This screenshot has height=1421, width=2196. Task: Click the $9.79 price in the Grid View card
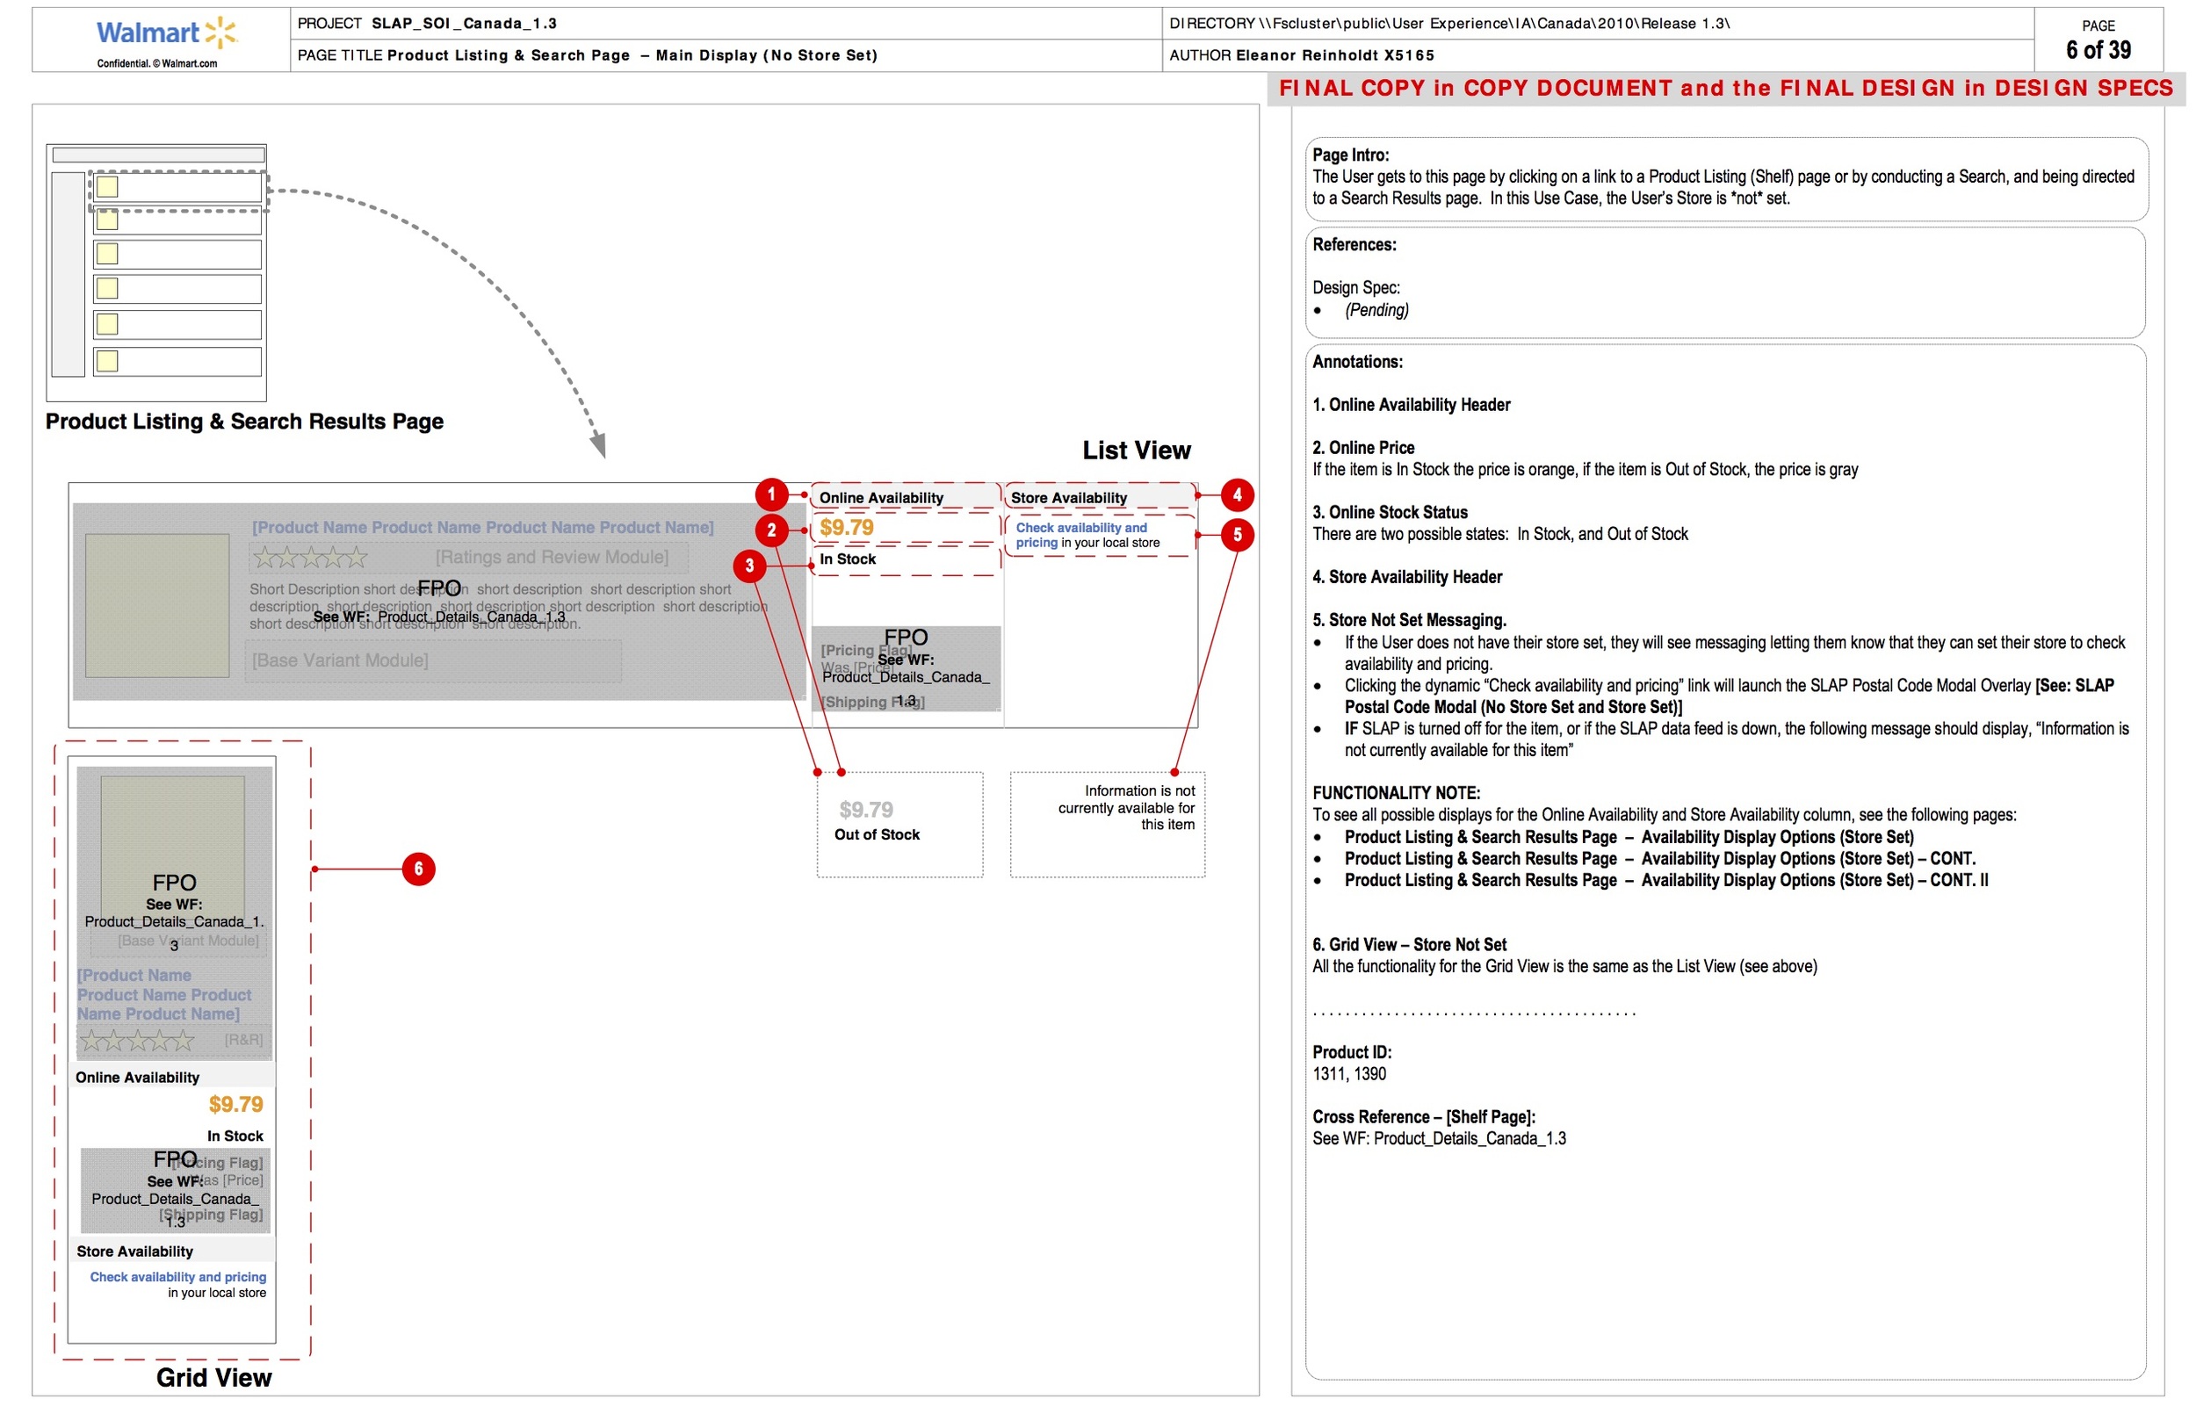[x=235, y=1105]
